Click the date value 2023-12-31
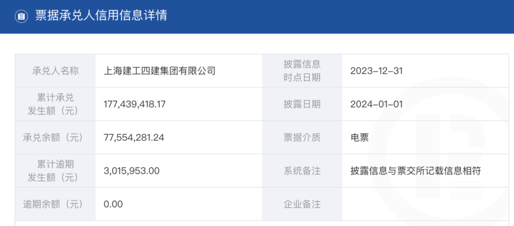This screenshot has width=514, height=226. point(377,71)
